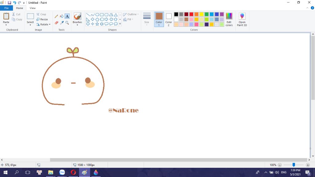
Task: Choose the Oval shape
Action: [97, 15]
